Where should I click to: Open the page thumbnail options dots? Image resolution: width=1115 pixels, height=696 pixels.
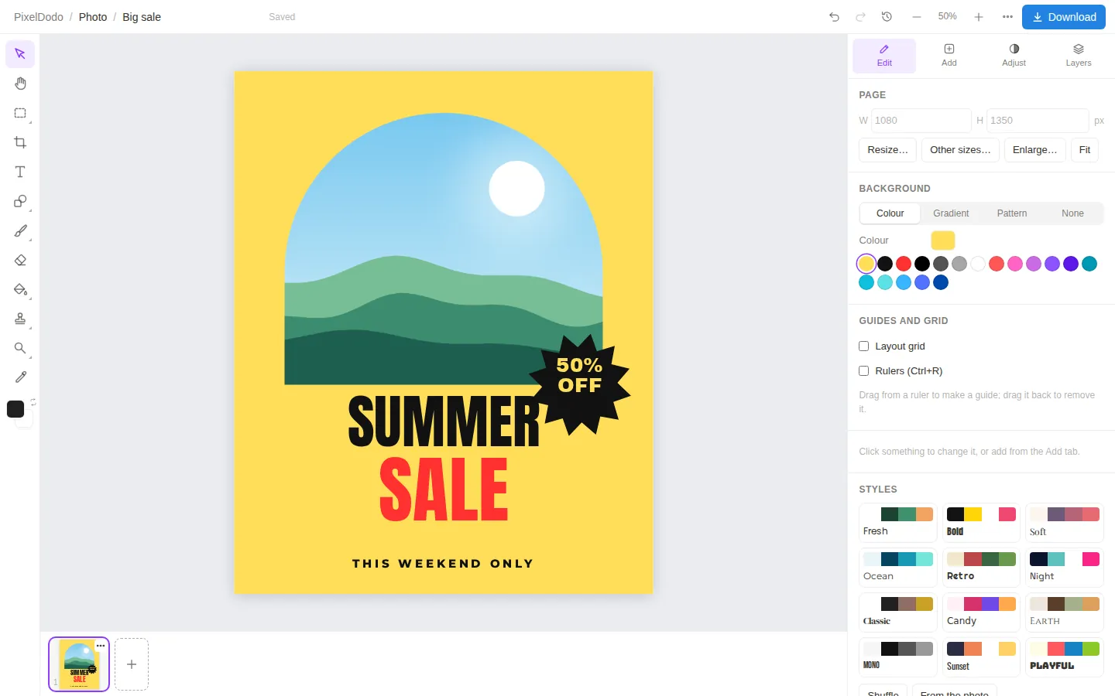tap(101, 646)
